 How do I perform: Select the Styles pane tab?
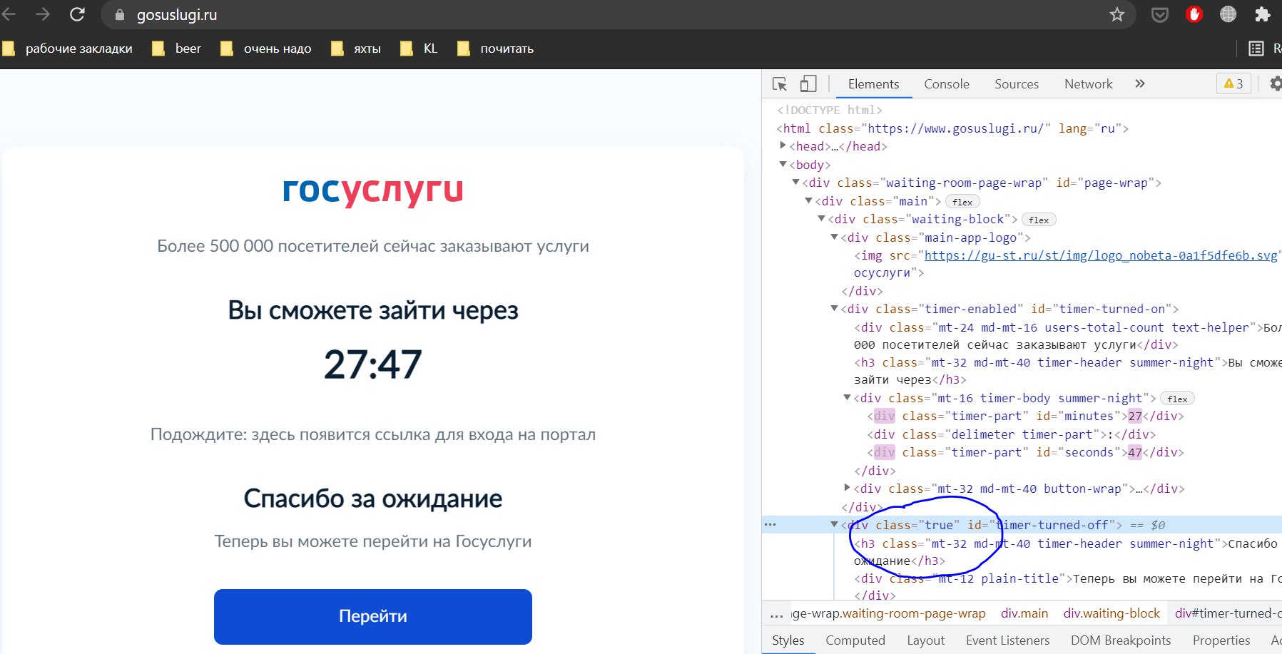pos(788,640)
